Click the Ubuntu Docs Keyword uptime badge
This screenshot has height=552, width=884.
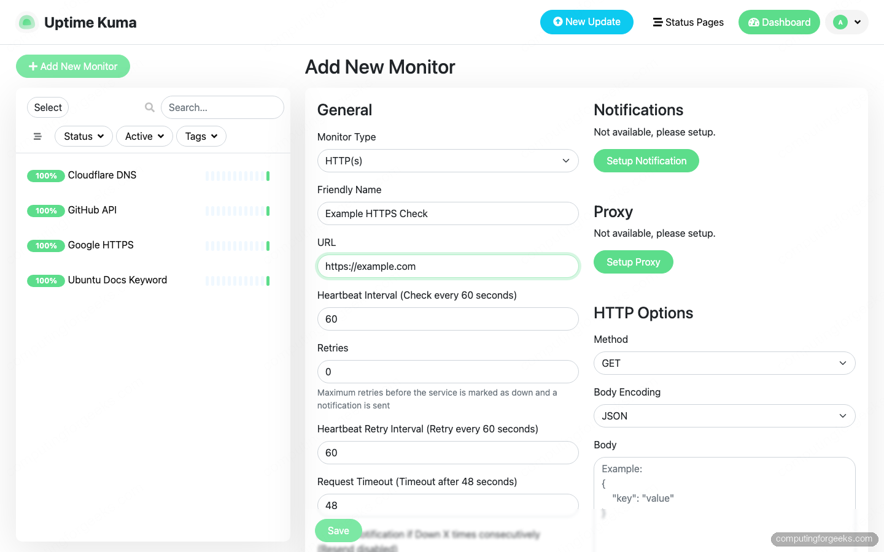click(x=46, y=281)
